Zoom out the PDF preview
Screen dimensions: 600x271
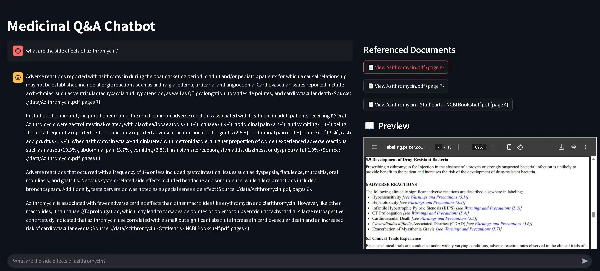(x=465, y=147)
